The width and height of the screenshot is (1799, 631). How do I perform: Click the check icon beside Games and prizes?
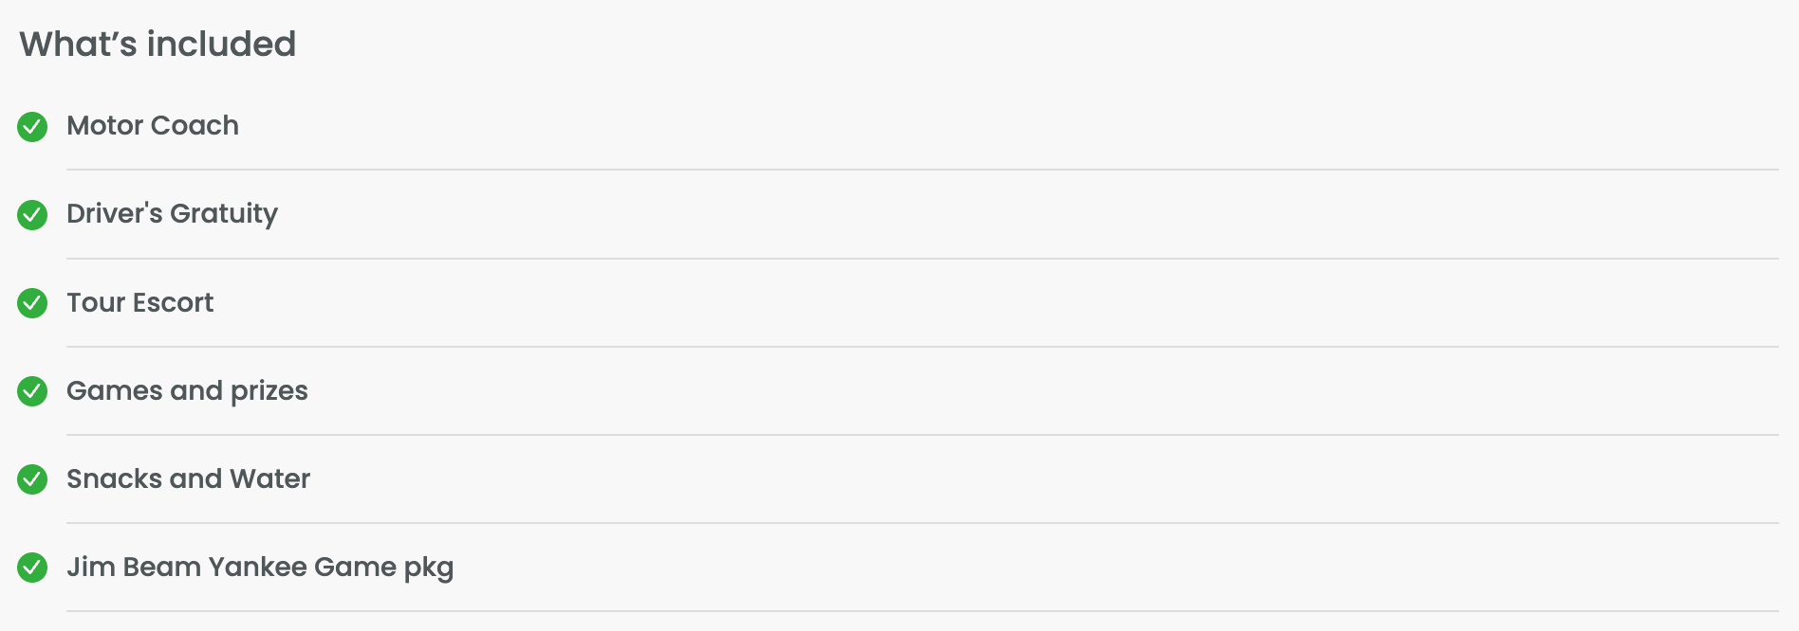(x=32, y=391)
